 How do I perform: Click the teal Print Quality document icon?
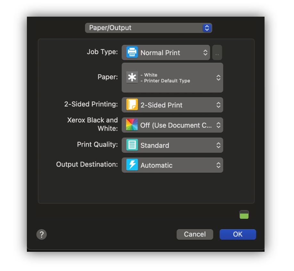[132, 145]
